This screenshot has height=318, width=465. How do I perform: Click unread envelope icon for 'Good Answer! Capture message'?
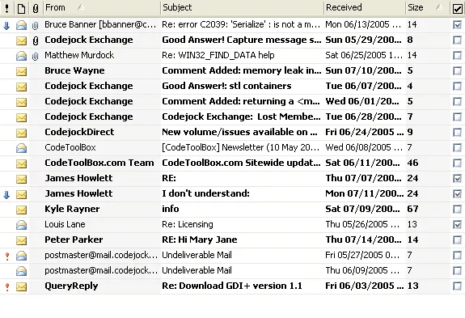coord(21,41)
